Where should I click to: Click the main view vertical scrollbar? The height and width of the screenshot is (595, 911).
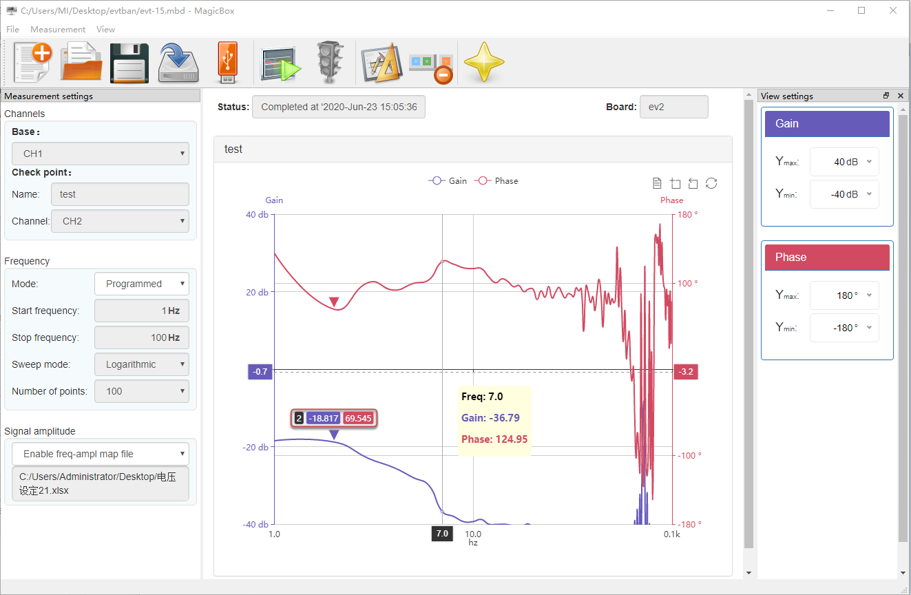pyautogui.click(x=749, y=324)
